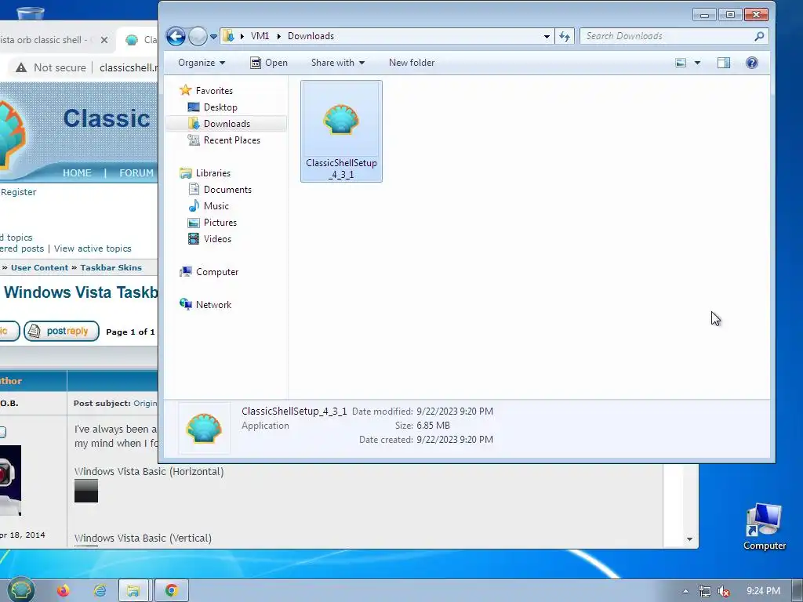Click the Chrome taskbar button
This screenshot has height=602, width=803.
[x=171, y=591]
